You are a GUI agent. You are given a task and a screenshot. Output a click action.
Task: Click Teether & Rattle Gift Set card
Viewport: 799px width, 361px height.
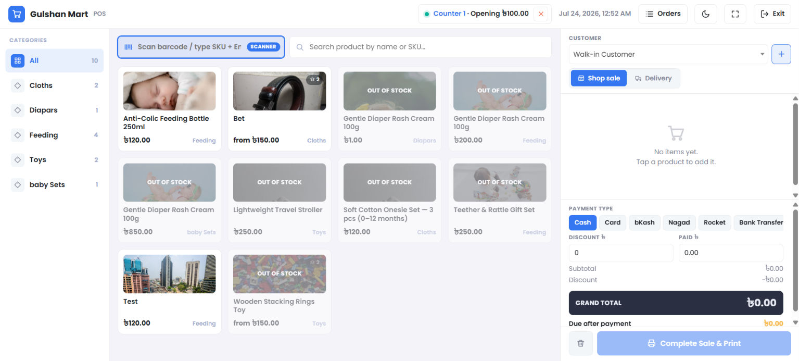click(500, 201)
